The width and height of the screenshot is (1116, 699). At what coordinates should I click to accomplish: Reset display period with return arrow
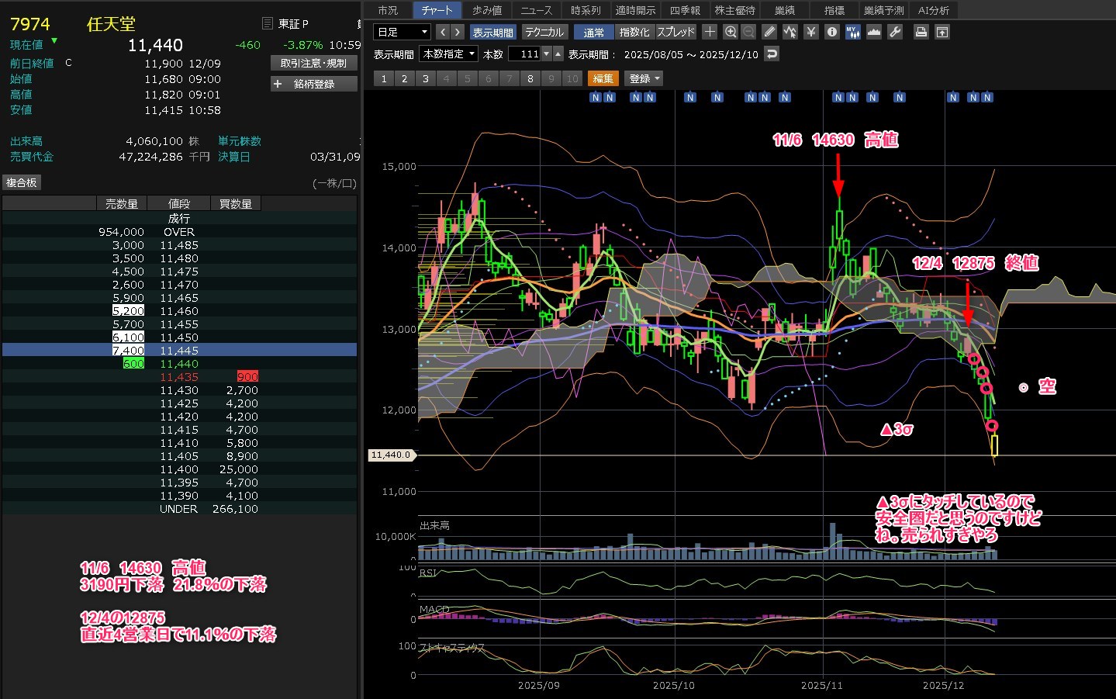(771, 54)
